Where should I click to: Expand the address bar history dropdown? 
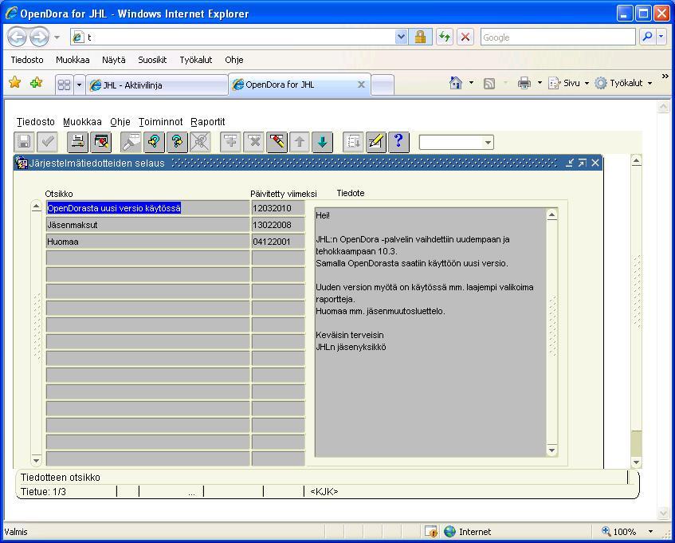click(x=401, y=37)
